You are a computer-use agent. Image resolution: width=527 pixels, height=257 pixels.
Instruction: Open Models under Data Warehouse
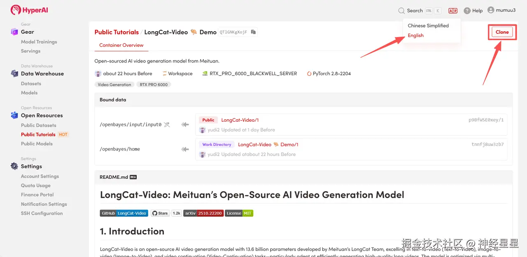29,93
